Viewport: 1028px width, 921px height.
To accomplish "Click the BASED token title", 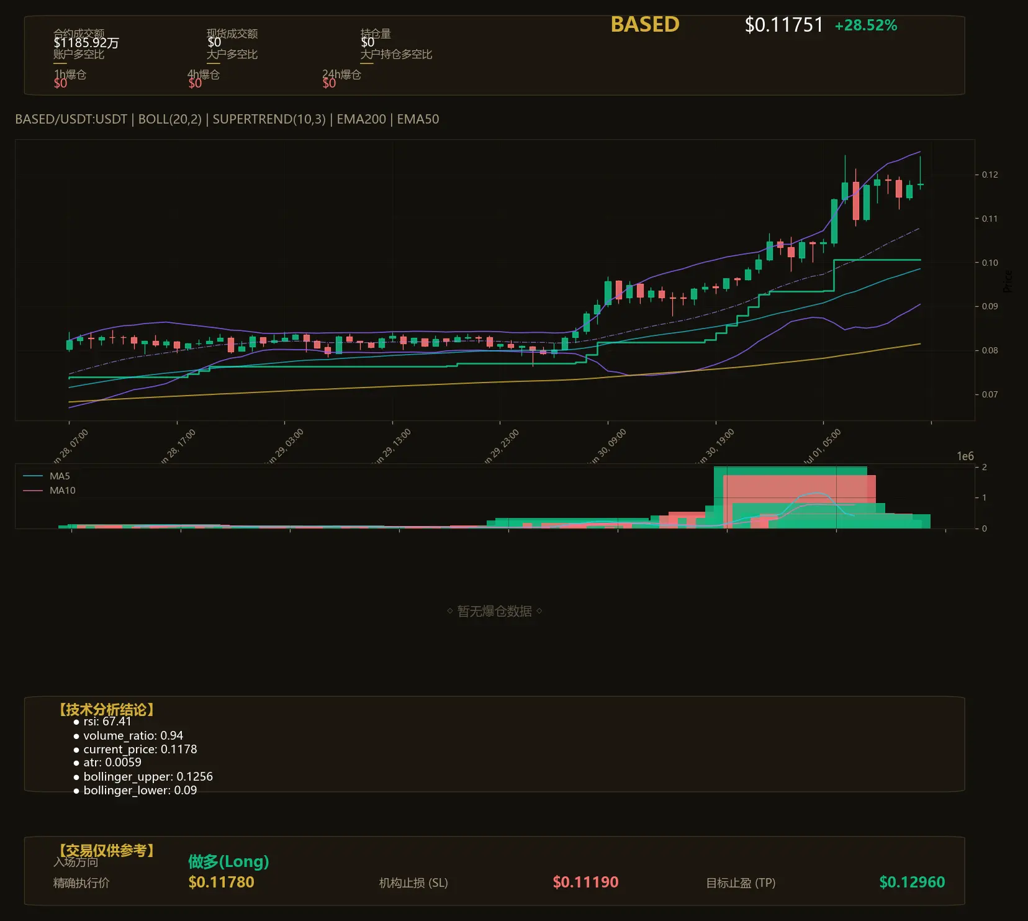I will click(x=645, y=24).
